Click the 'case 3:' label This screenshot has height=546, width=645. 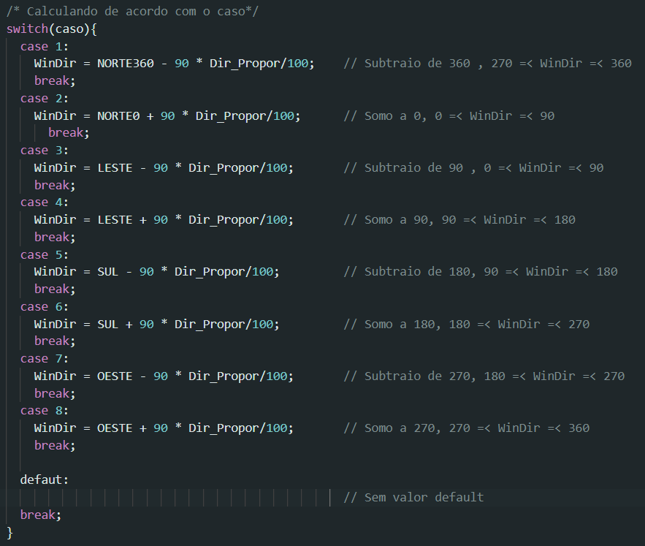coord(45,151)
